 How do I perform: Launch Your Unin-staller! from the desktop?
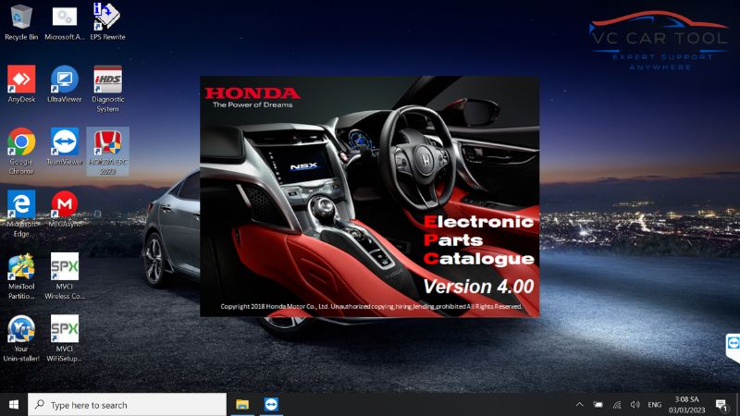[21, 330]
